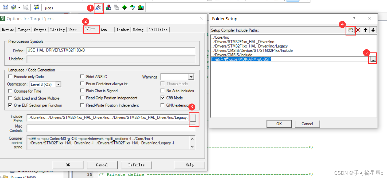Click Cancel in Options for Target dialog
Viewport: 387px width, 178px height.
(x=102, y=165)
